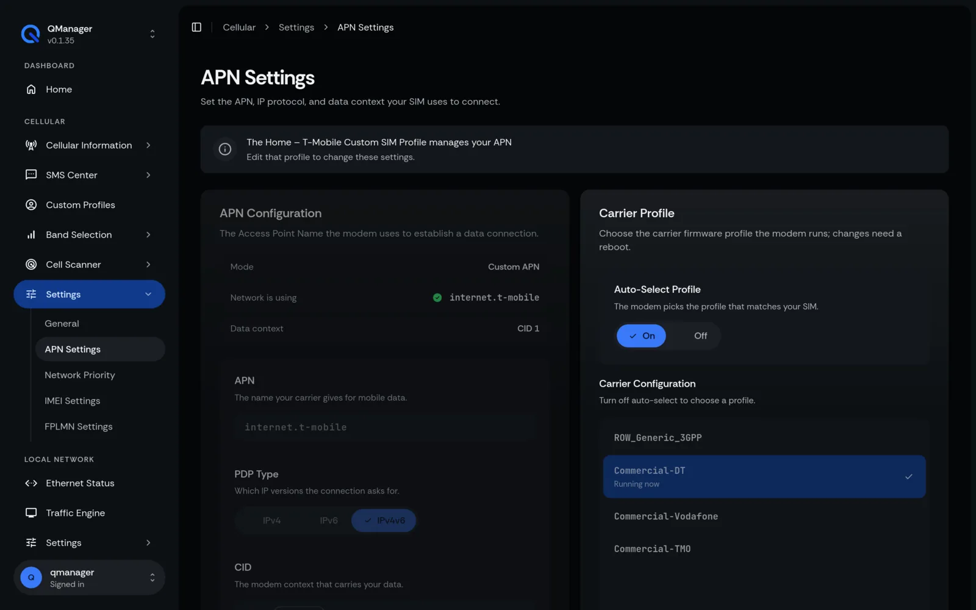This screenshot has height=610, width=976.
Task: Expand the Local Network Settings chevron
Action: (x=148, y=543)
